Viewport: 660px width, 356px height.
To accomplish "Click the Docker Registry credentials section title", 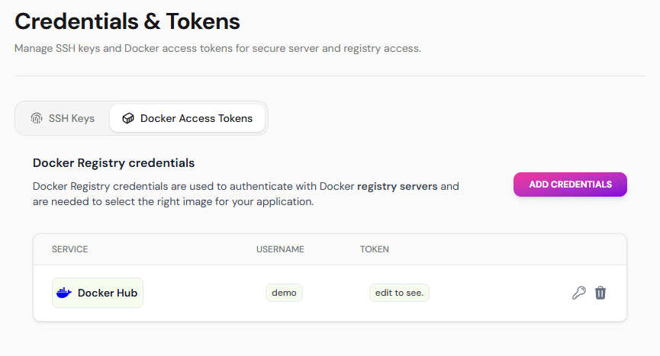I will click(x=114, y=162).
